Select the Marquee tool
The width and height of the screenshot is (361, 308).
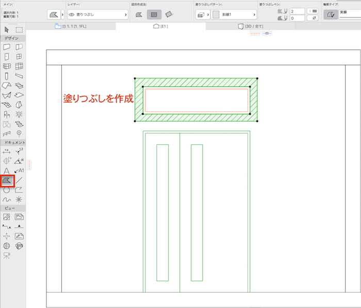pos(19,29)
